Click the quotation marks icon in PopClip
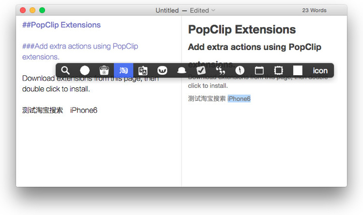 pos(220,71)
